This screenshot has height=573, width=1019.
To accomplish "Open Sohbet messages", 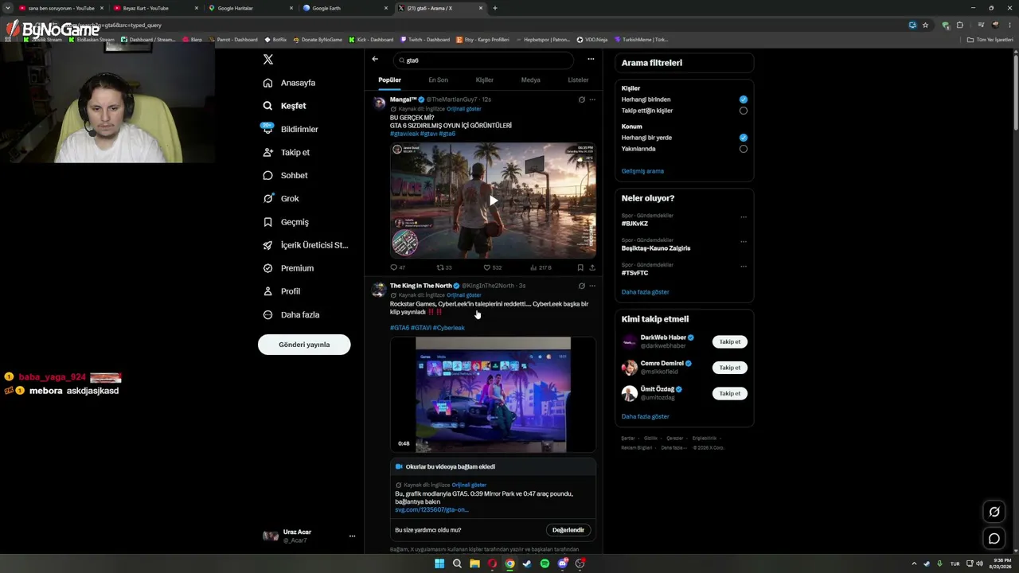I will point(285,175).
